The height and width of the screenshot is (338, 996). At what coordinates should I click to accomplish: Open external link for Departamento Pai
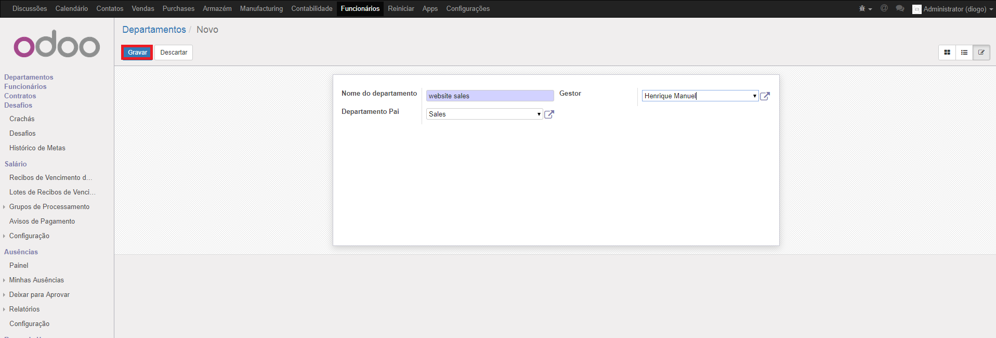549,114
